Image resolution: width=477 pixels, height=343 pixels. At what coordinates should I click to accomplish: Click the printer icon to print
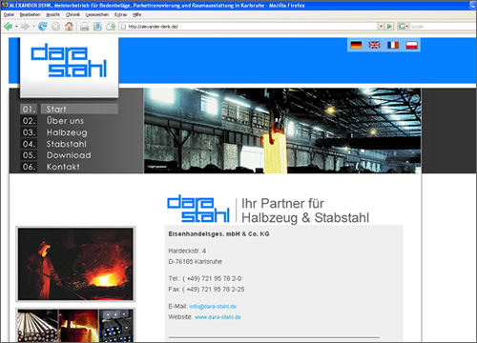[x=84, y=27]
